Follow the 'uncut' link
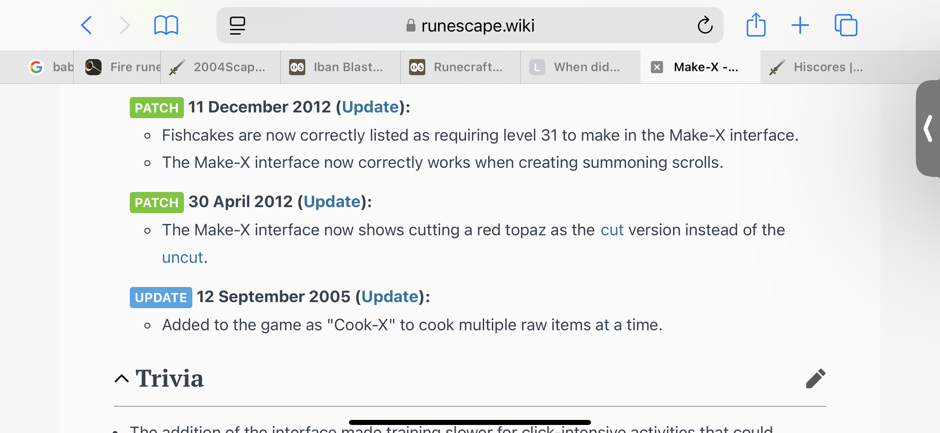Screen dimensions: 940x433 pyautogui.click(x=182, y=257)
